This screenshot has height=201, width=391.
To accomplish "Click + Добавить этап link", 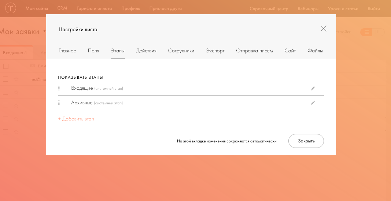I will [76, 119].
